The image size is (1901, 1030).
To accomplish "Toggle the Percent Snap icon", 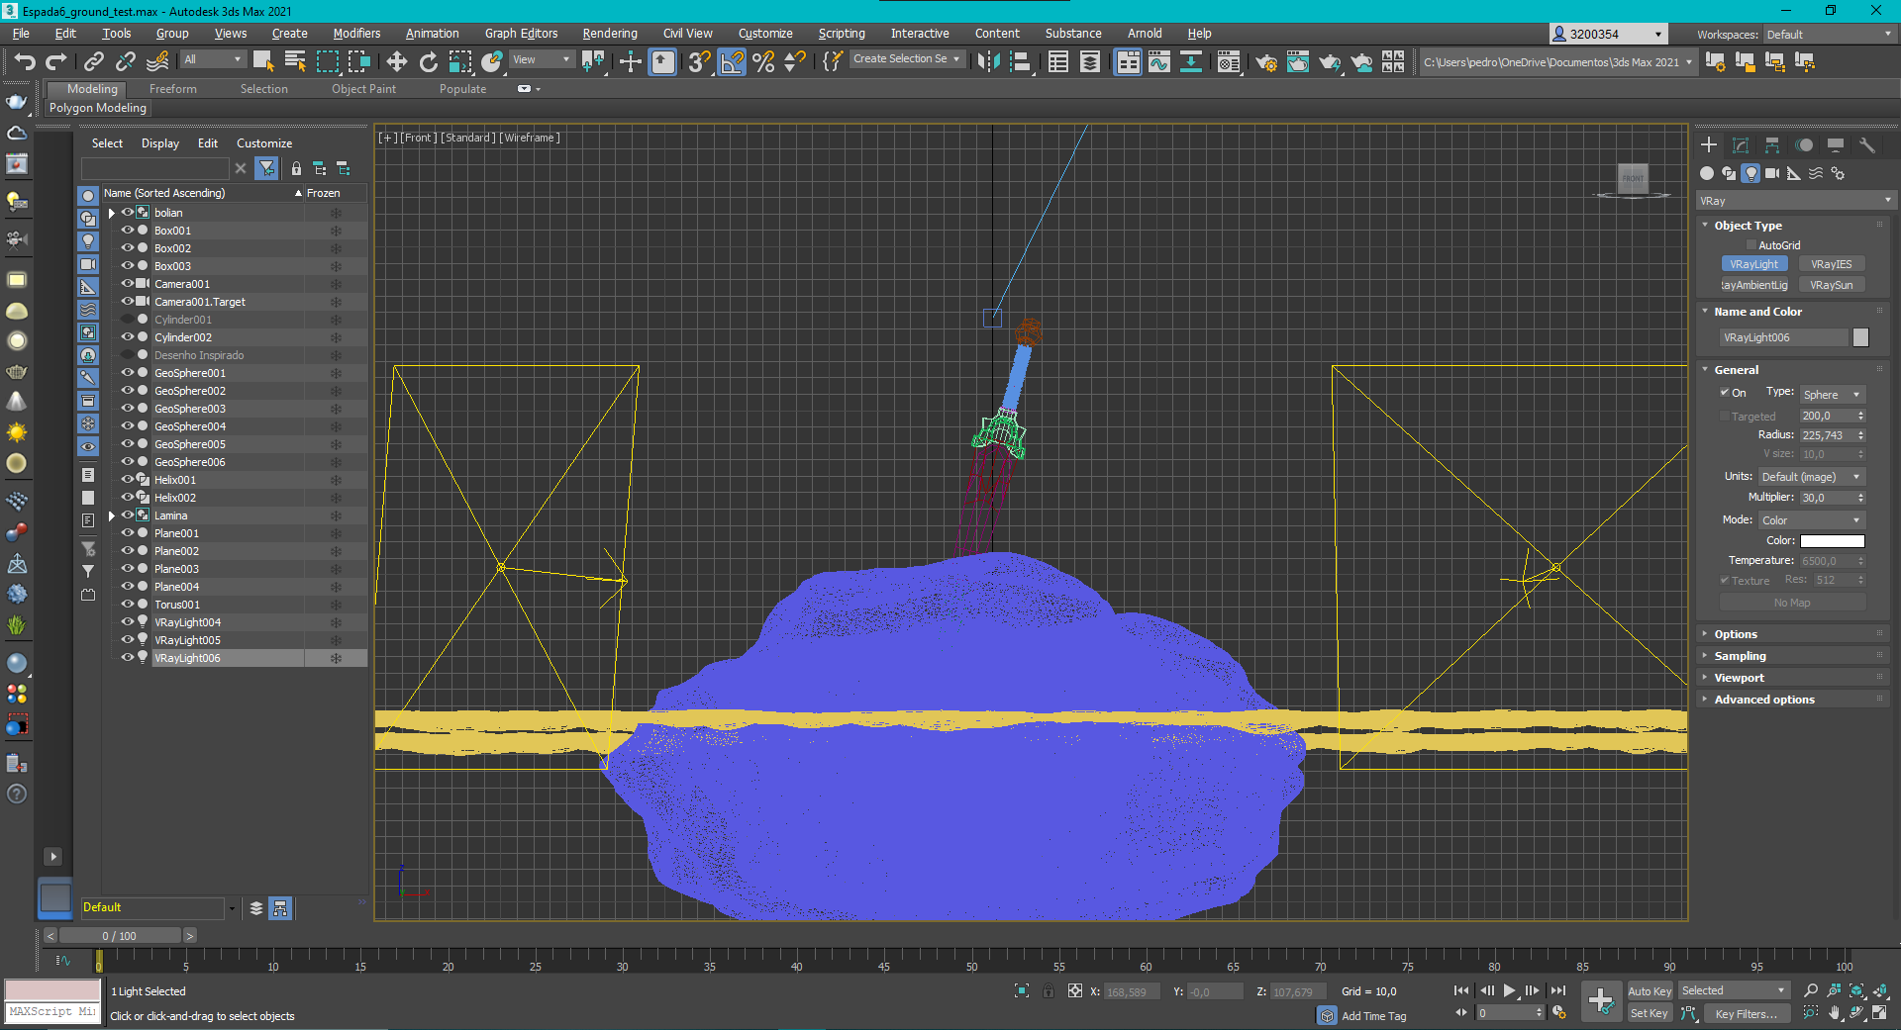I will pos(763,62).
